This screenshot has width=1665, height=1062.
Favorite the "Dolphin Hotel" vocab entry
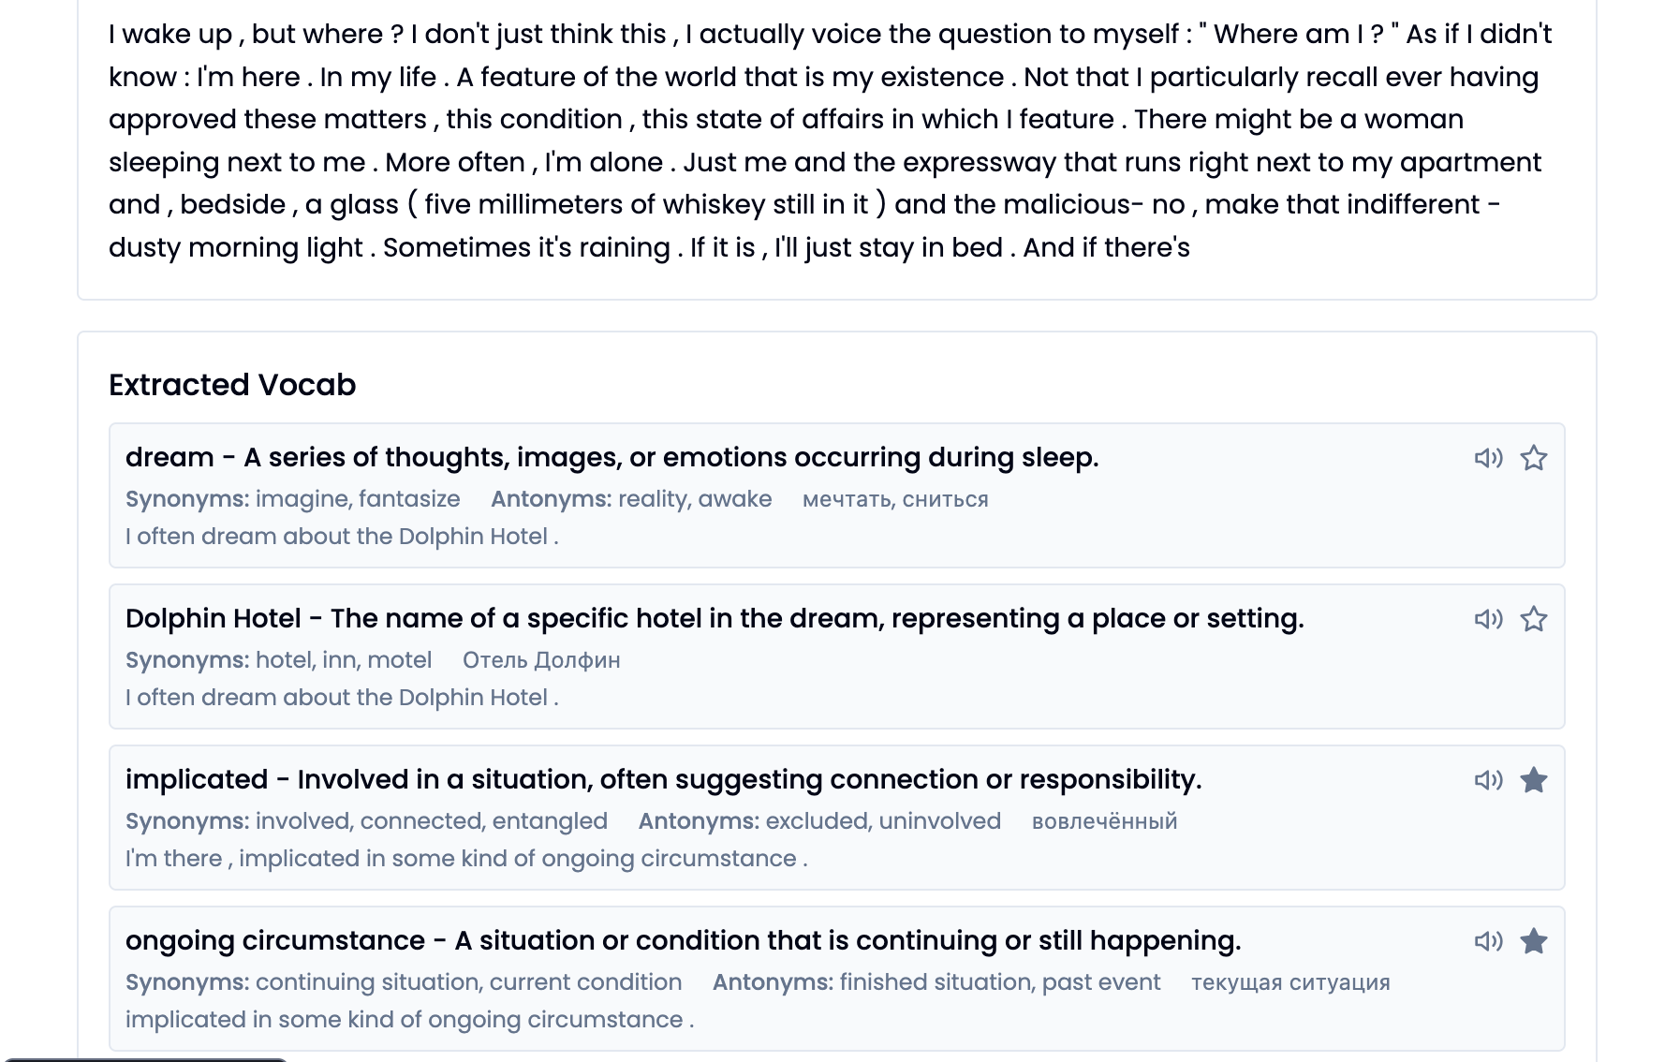click(x=1535, y=618)
